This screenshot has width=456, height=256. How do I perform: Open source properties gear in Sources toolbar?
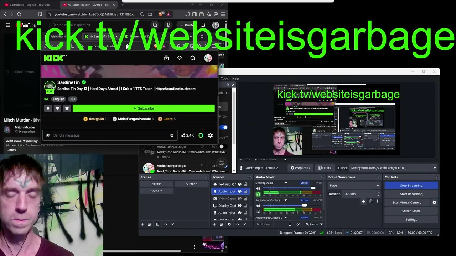coord(229,224)
